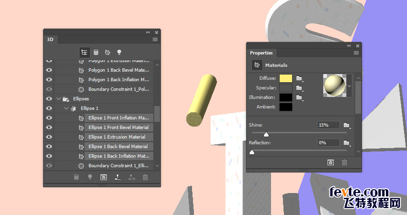
Task: Click the Reflection percentage field
Action: (328, 143)
